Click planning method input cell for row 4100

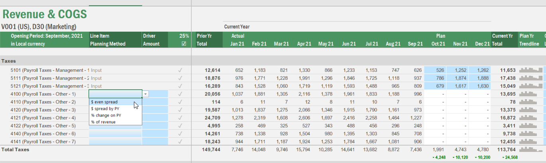[x=116, y=94]
